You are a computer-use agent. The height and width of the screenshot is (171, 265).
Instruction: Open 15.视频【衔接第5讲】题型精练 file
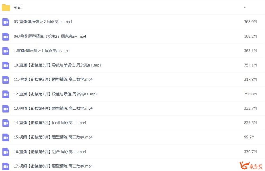point(53,137)
